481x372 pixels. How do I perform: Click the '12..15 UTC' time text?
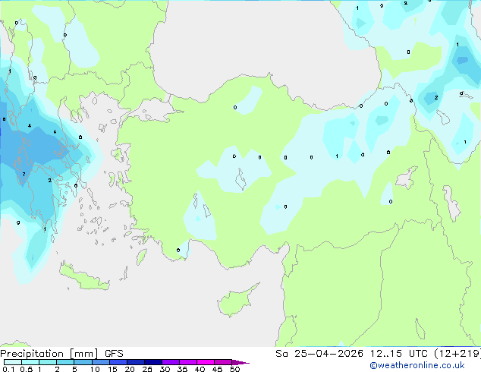tap(398, 354)
